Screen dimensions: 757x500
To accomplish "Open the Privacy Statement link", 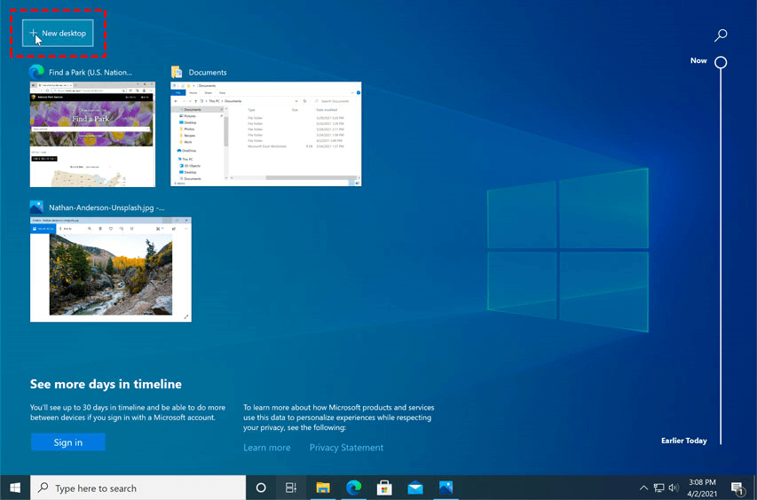I will pos(346,448).
